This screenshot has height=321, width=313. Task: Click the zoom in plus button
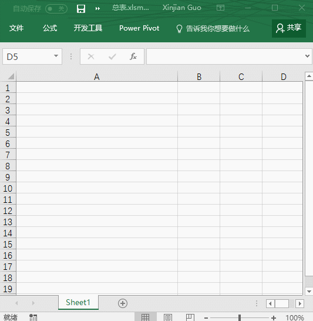pyautogui.click(x=273, y=317)
